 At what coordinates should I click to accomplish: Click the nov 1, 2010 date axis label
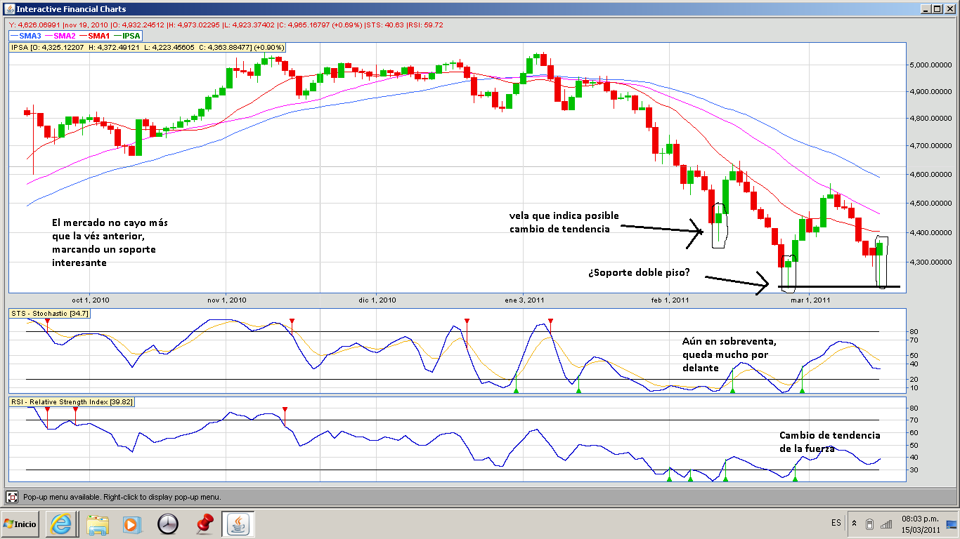point(228,300)
